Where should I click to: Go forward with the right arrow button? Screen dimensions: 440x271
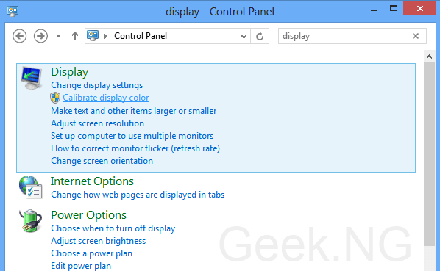click(40, 36)
